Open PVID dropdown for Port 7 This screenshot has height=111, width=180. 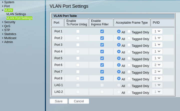157,71
